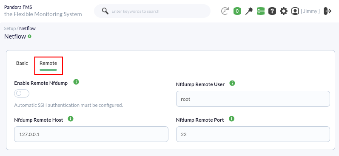Click the "Automatic SSH authentication must be configured." note
The width and height of the screenshot is (339, 156).
68,106
